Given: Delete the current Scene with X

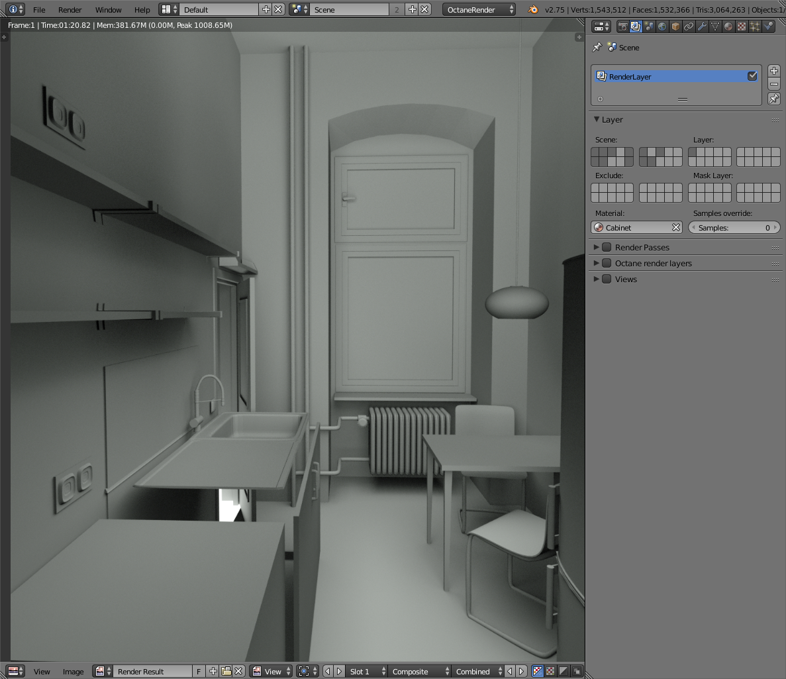Looking at the screenshot, I should (424, 9).
